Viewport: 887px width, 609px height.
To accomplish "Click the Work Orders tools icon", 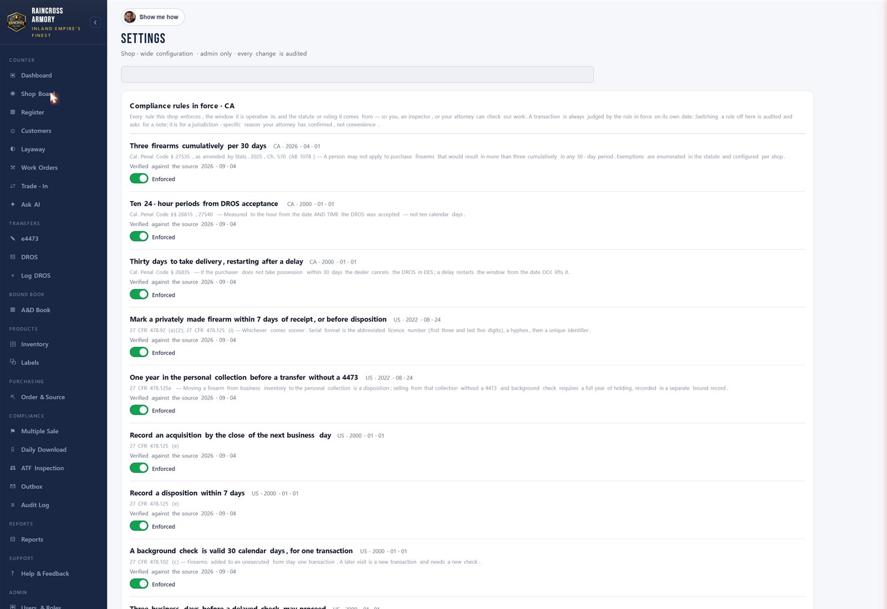I will (13, 167).
